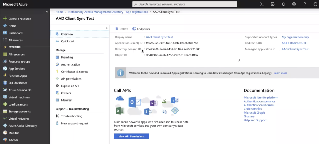Click the Resource groups icon
The image size is (319, 144).
pos(5,62)
